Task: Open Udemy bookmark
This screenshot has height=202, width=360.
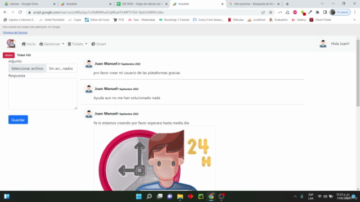Action: pos(299,20)
